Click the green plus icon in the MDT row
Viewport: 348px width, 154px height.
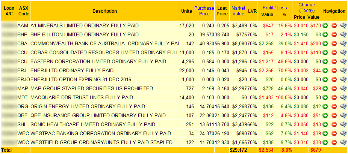[325, 97]
